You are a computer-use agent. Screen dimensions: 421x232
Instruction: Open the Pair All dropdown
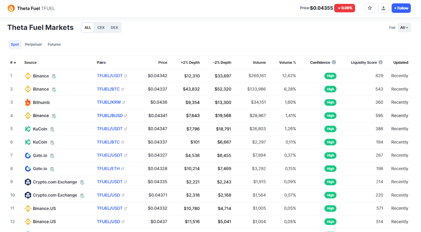pos(404,27)
